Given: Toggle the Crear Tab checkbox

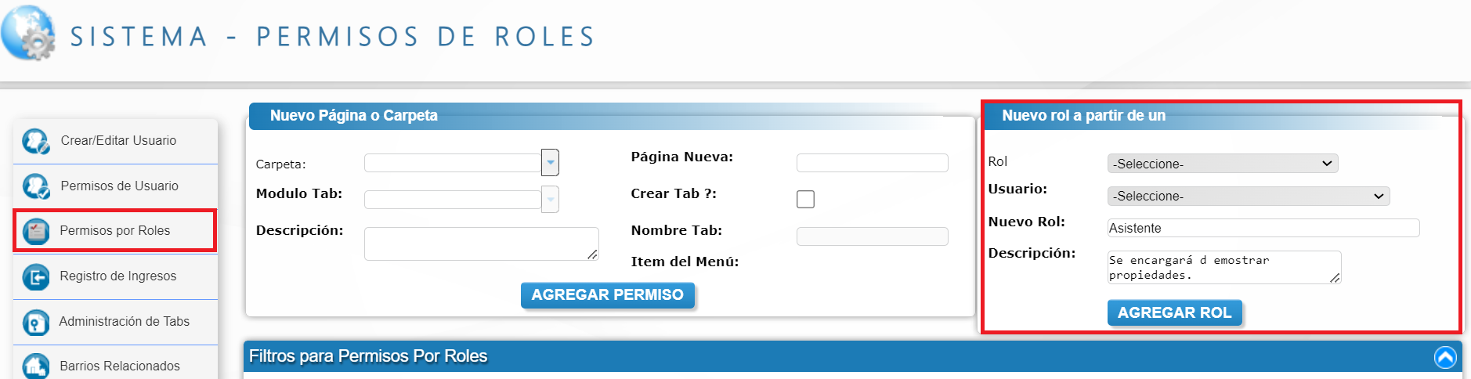Looking at the screenshot, I should tap(805, 199).
